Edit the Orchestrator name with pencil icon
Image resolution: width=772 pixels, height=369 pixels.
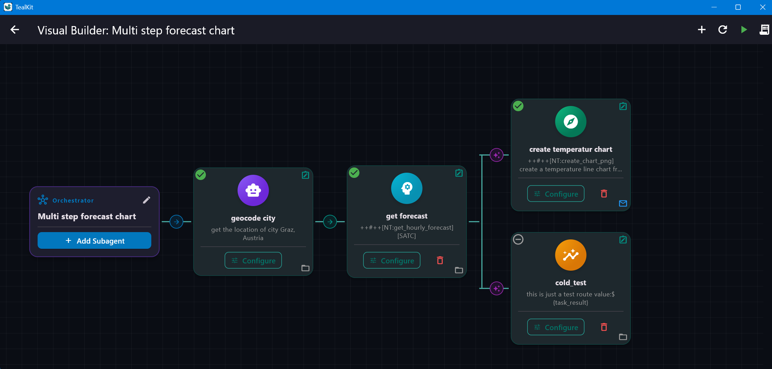pos(146,200)
